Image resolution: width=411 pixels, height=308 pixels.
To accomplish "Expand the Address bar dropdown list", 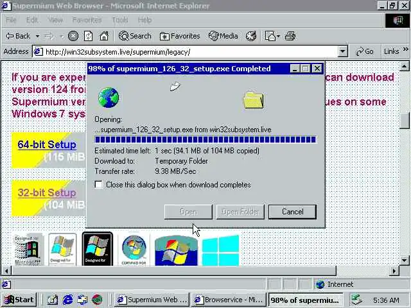I will [342, 51].
